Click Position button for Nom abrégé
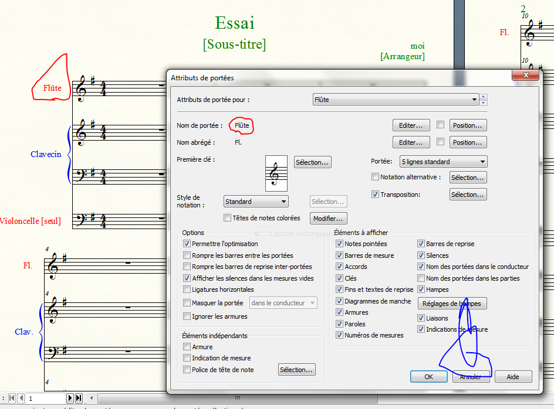 click(468, 142)
